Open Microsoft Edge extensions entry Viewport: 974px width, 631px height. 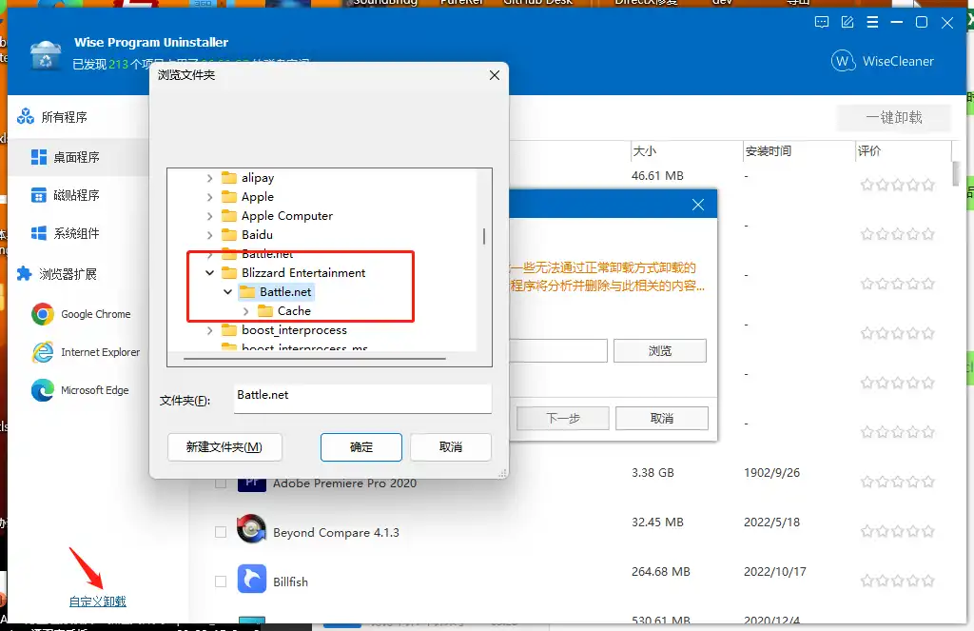(94, 390)
